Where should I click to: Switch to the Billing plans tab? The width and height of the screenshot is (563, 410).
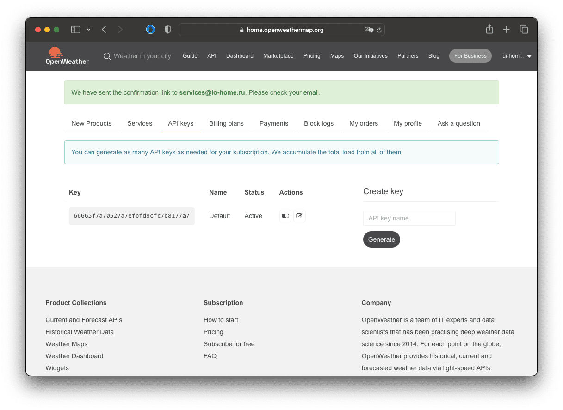point(226,123)
